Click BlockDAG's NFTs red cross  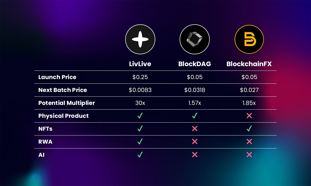click(195, 129)
